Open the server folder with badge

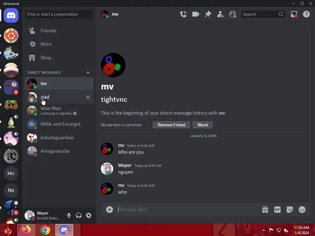(11, 87)
